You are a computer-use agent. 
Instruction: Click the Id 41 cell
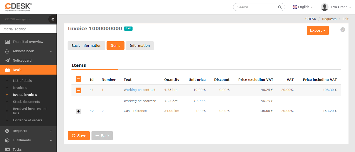tap(91, 90)
